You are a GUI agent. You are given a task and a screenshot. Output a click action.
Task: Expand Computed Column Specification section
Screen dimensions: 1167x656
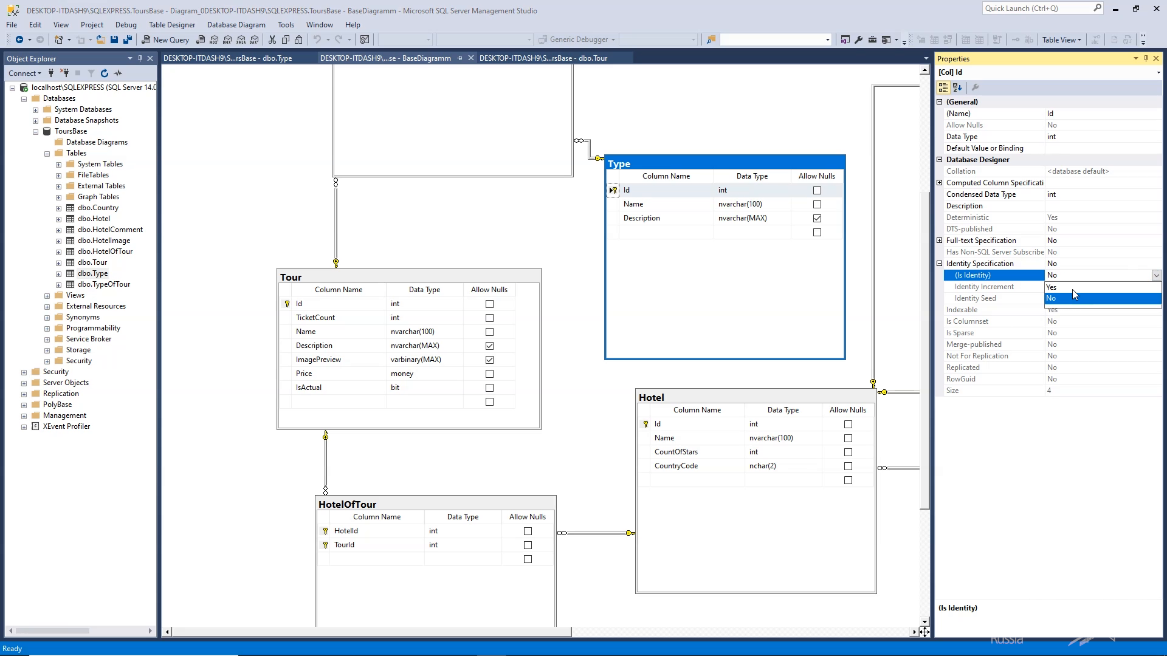click(940, 183)
